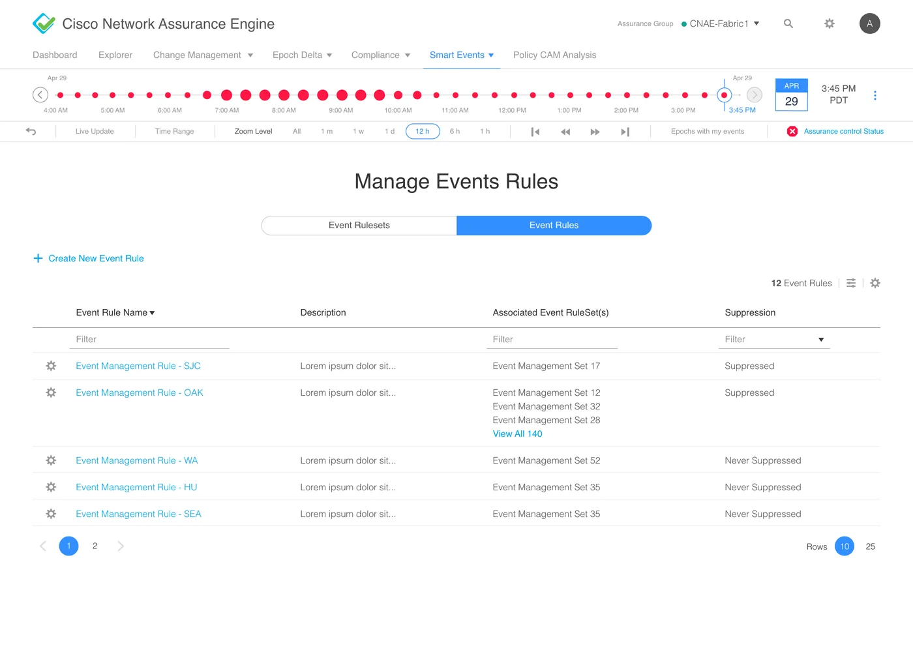Expand the Epoch Delta menu
Viewport: 913px width, 652px height.
click(x=302, y=55)
